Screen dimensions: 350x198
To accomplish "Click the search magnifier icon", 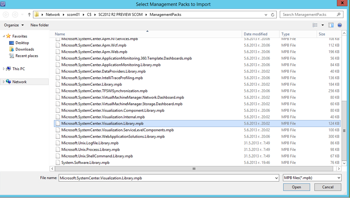I will 339,15.
